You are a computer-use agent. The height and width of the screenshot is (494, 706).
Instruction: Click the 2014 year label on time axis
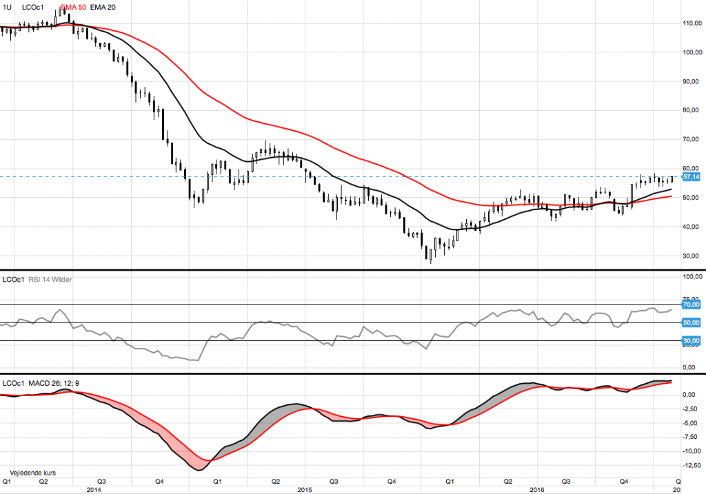coord(94,489)
